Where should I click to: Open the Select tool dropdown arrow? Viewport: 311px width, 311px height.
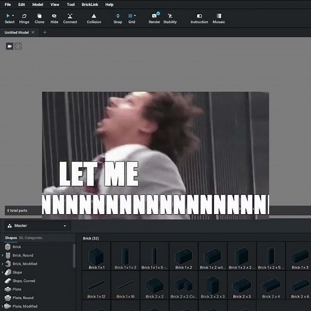[x=13, y=16]
